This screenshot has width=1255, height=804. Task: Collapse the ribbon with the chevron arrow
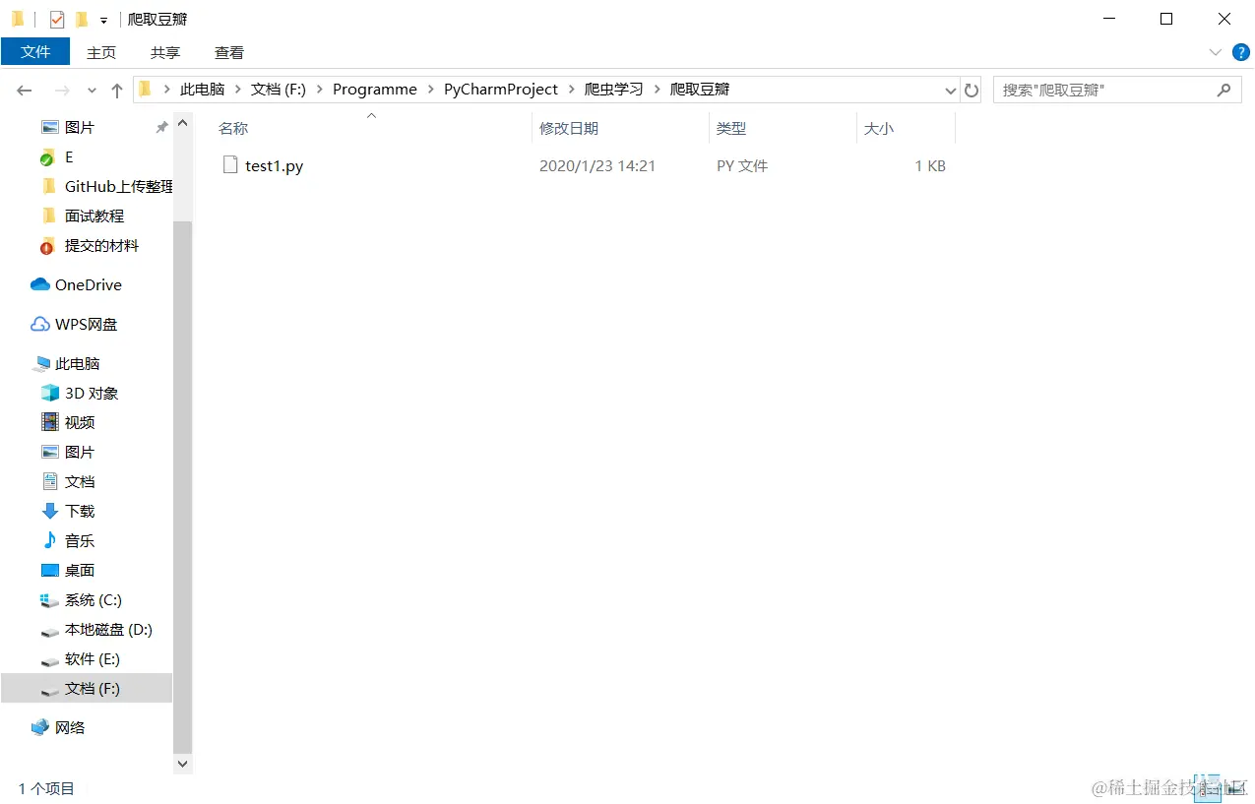coord(1216,52)
